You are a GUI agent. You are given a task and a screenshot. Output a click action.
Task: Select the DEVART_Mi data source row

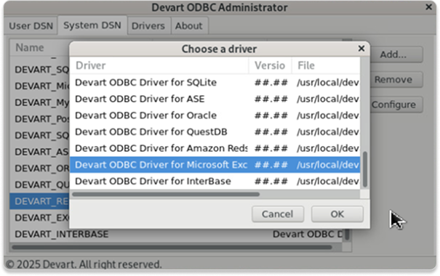pos(39,86)
